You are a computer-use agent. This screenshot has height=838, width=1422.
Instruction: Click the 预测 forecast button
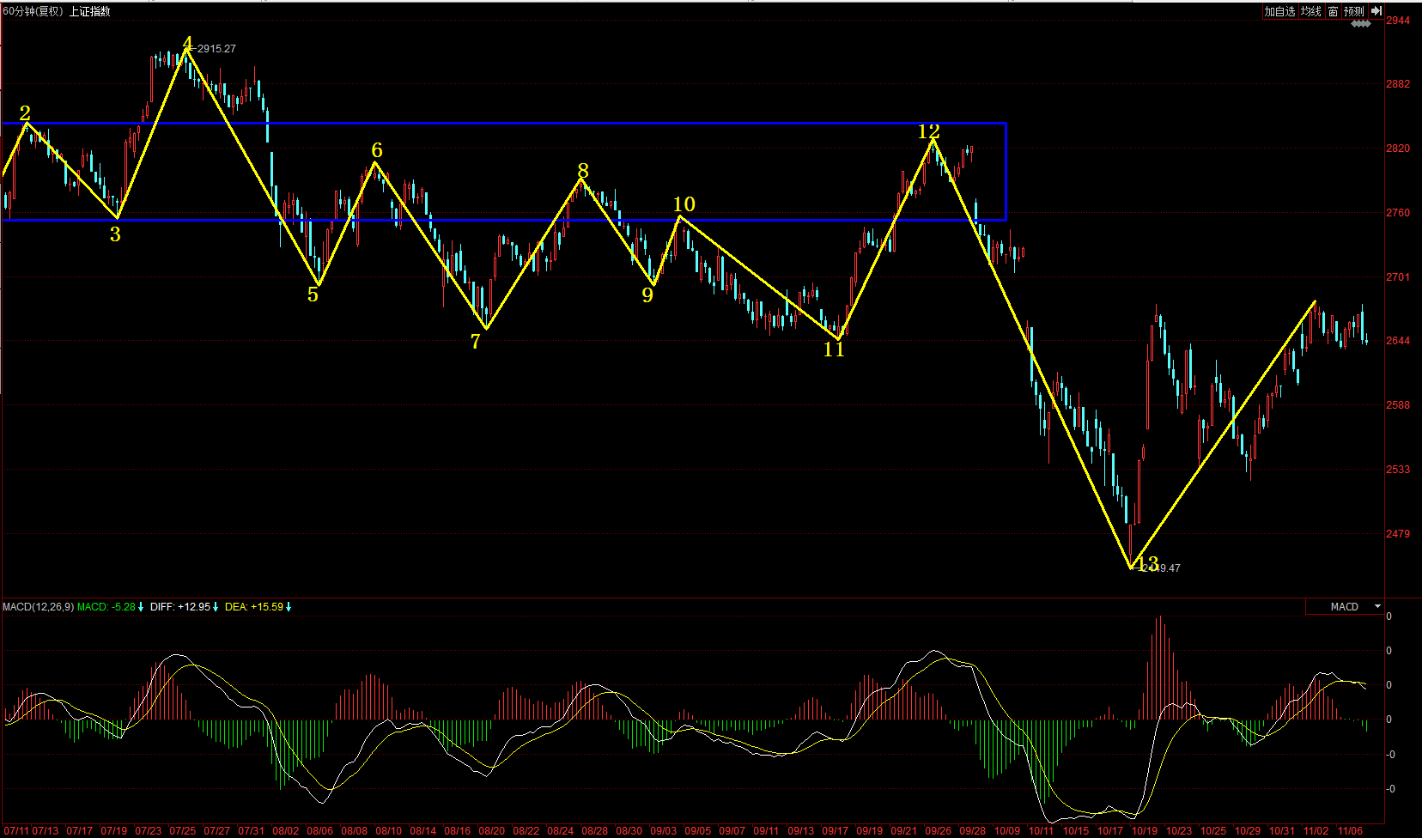[x=1354, y=11]
